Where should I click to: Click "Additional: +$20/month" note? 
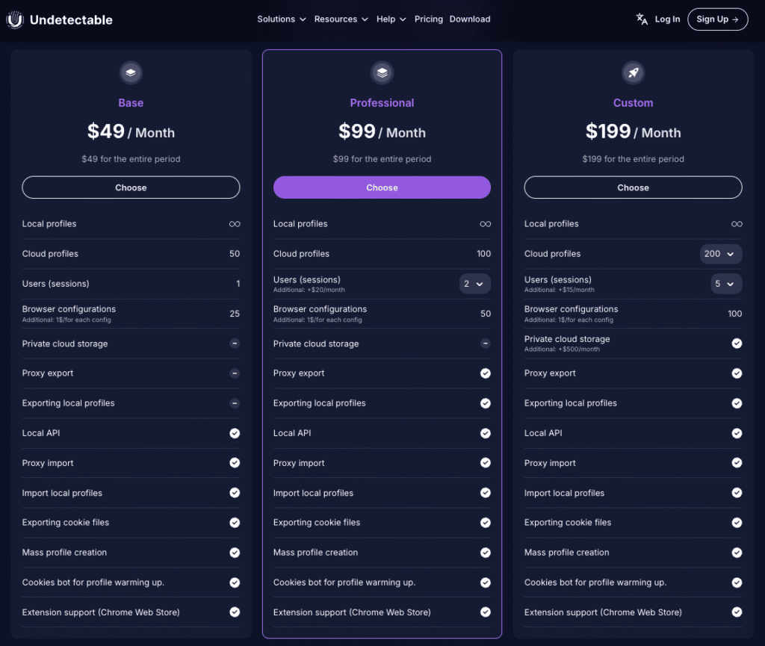tap(309, 290)
